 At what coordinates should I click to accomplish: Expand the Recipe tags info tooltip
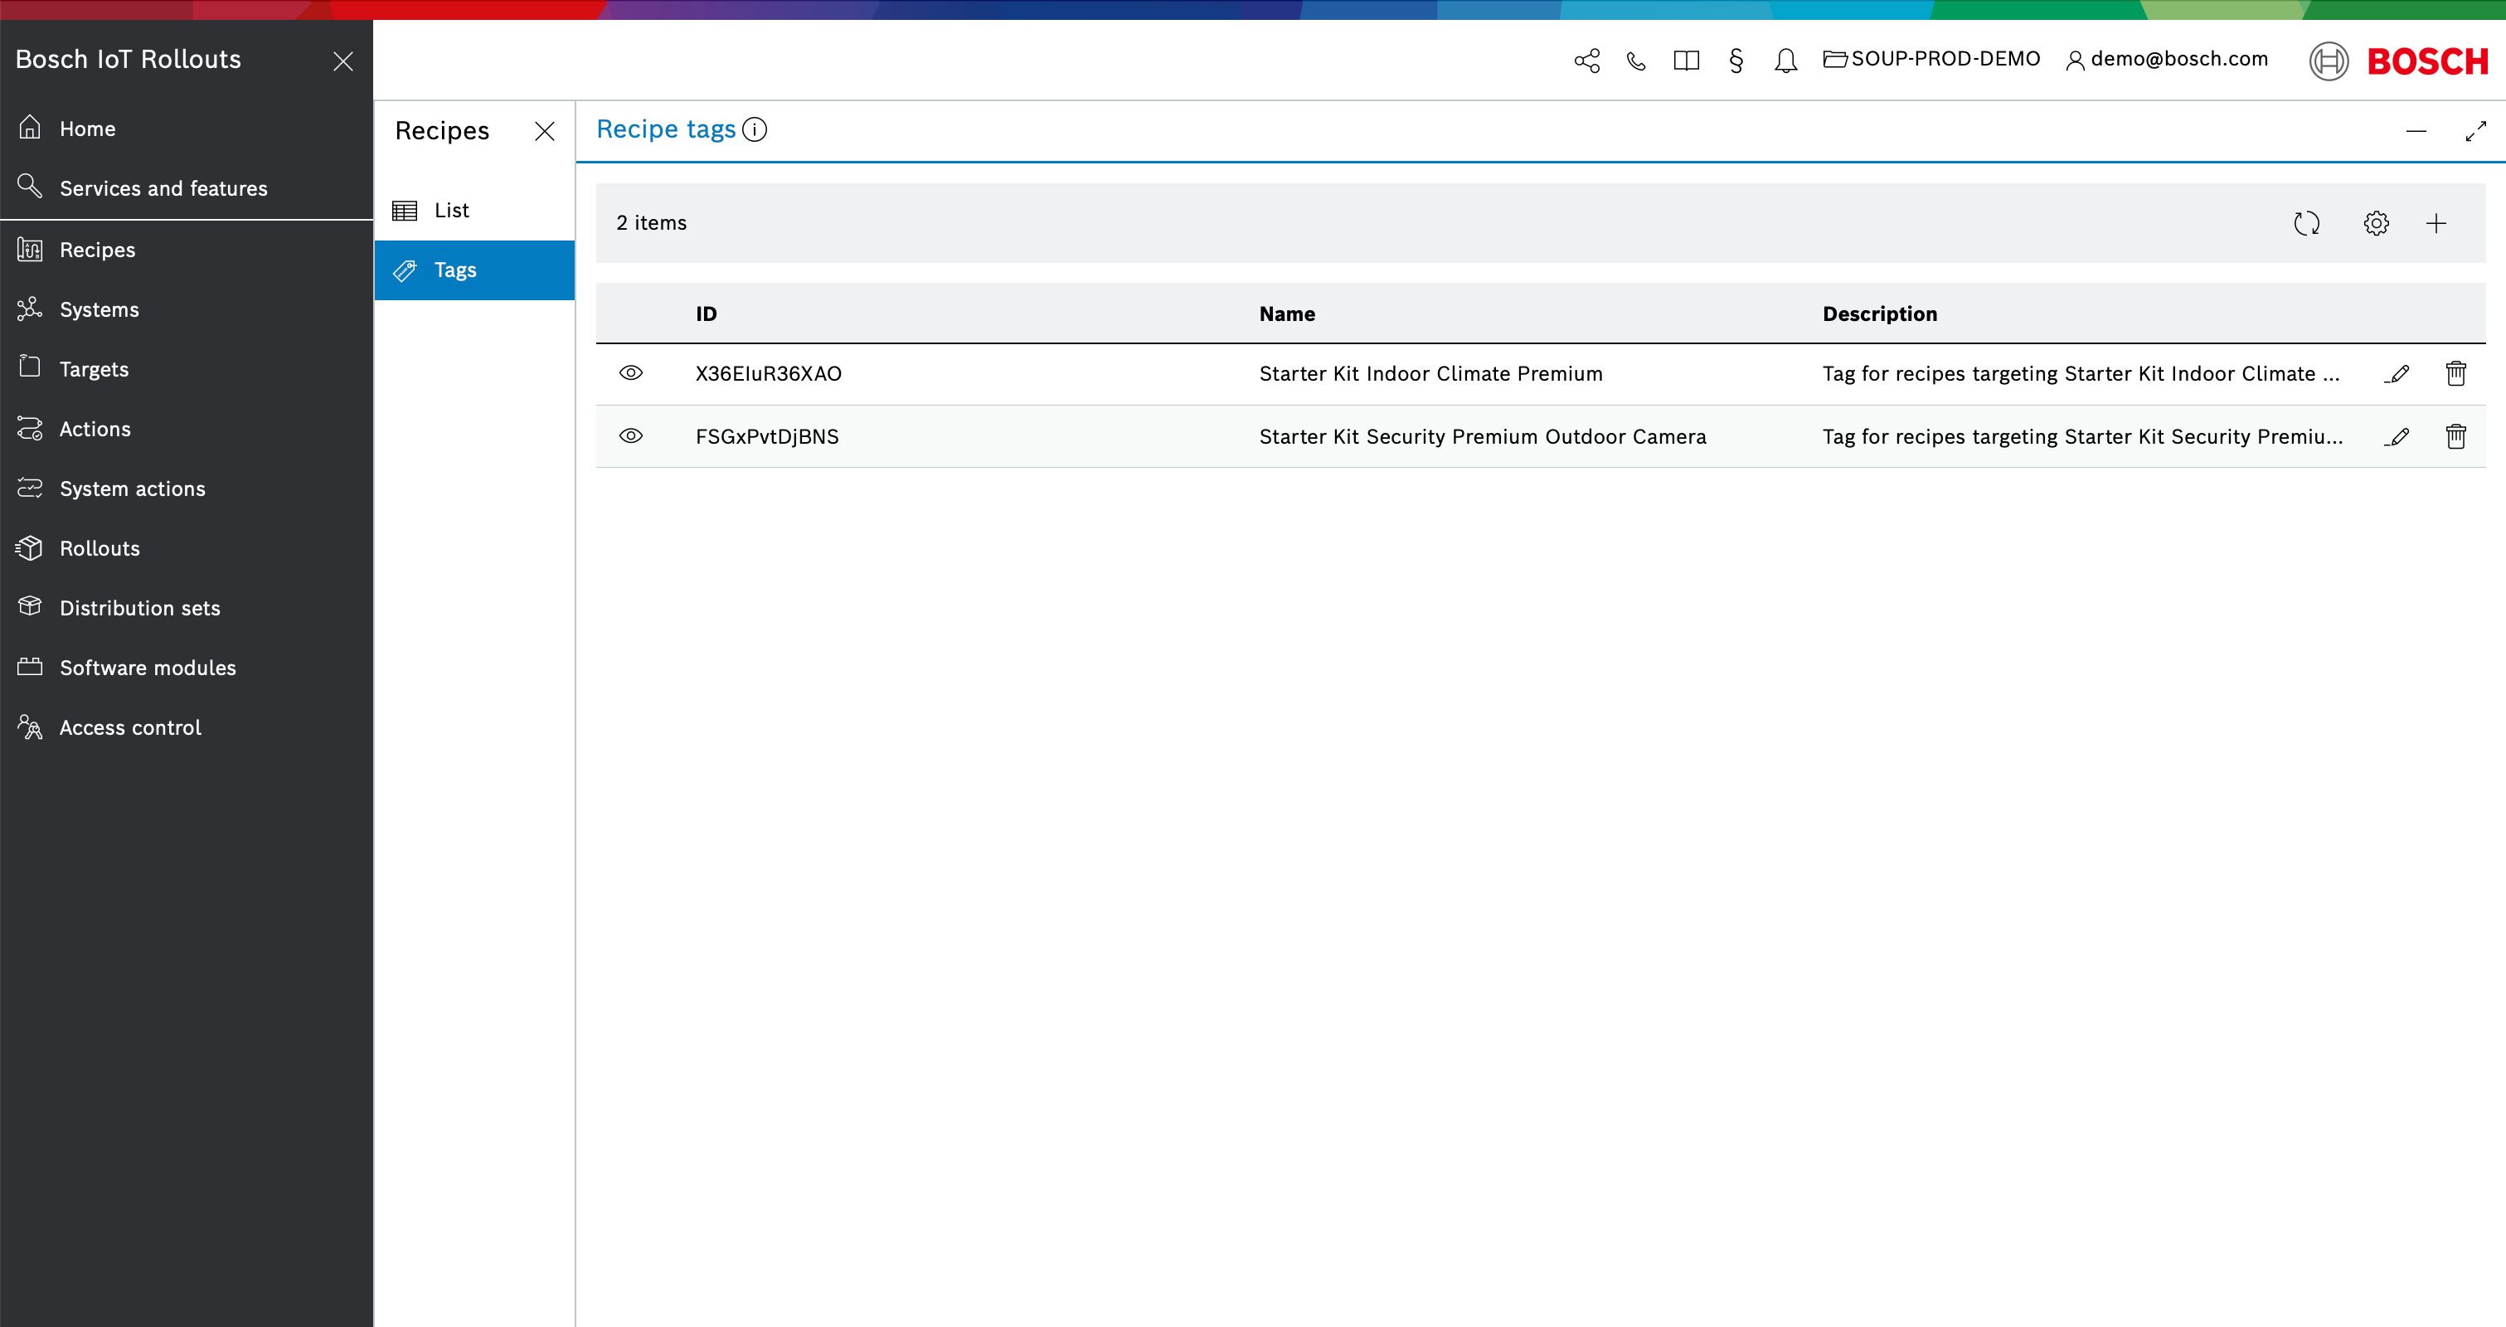click(x=755, y=129)
